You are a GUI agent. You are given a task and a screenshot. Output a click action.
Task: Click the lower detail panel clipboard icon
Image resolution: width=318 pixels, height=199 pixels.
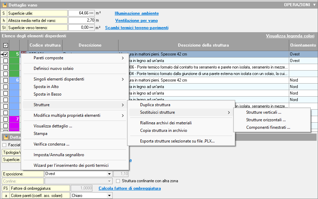tap(5, 137)
